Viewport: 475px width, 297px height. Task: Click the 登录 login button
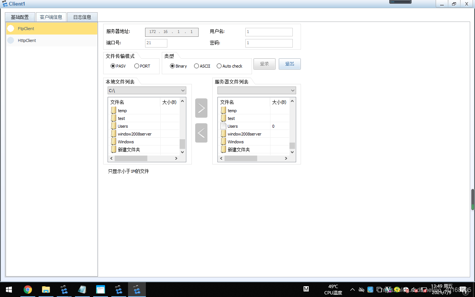[265, 64]
